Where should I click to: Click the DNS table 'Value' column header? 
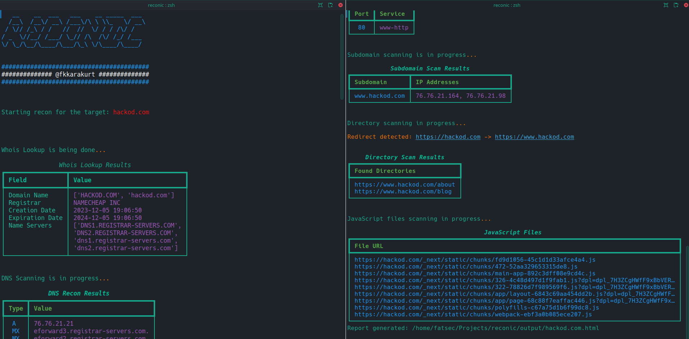point(43,308)
